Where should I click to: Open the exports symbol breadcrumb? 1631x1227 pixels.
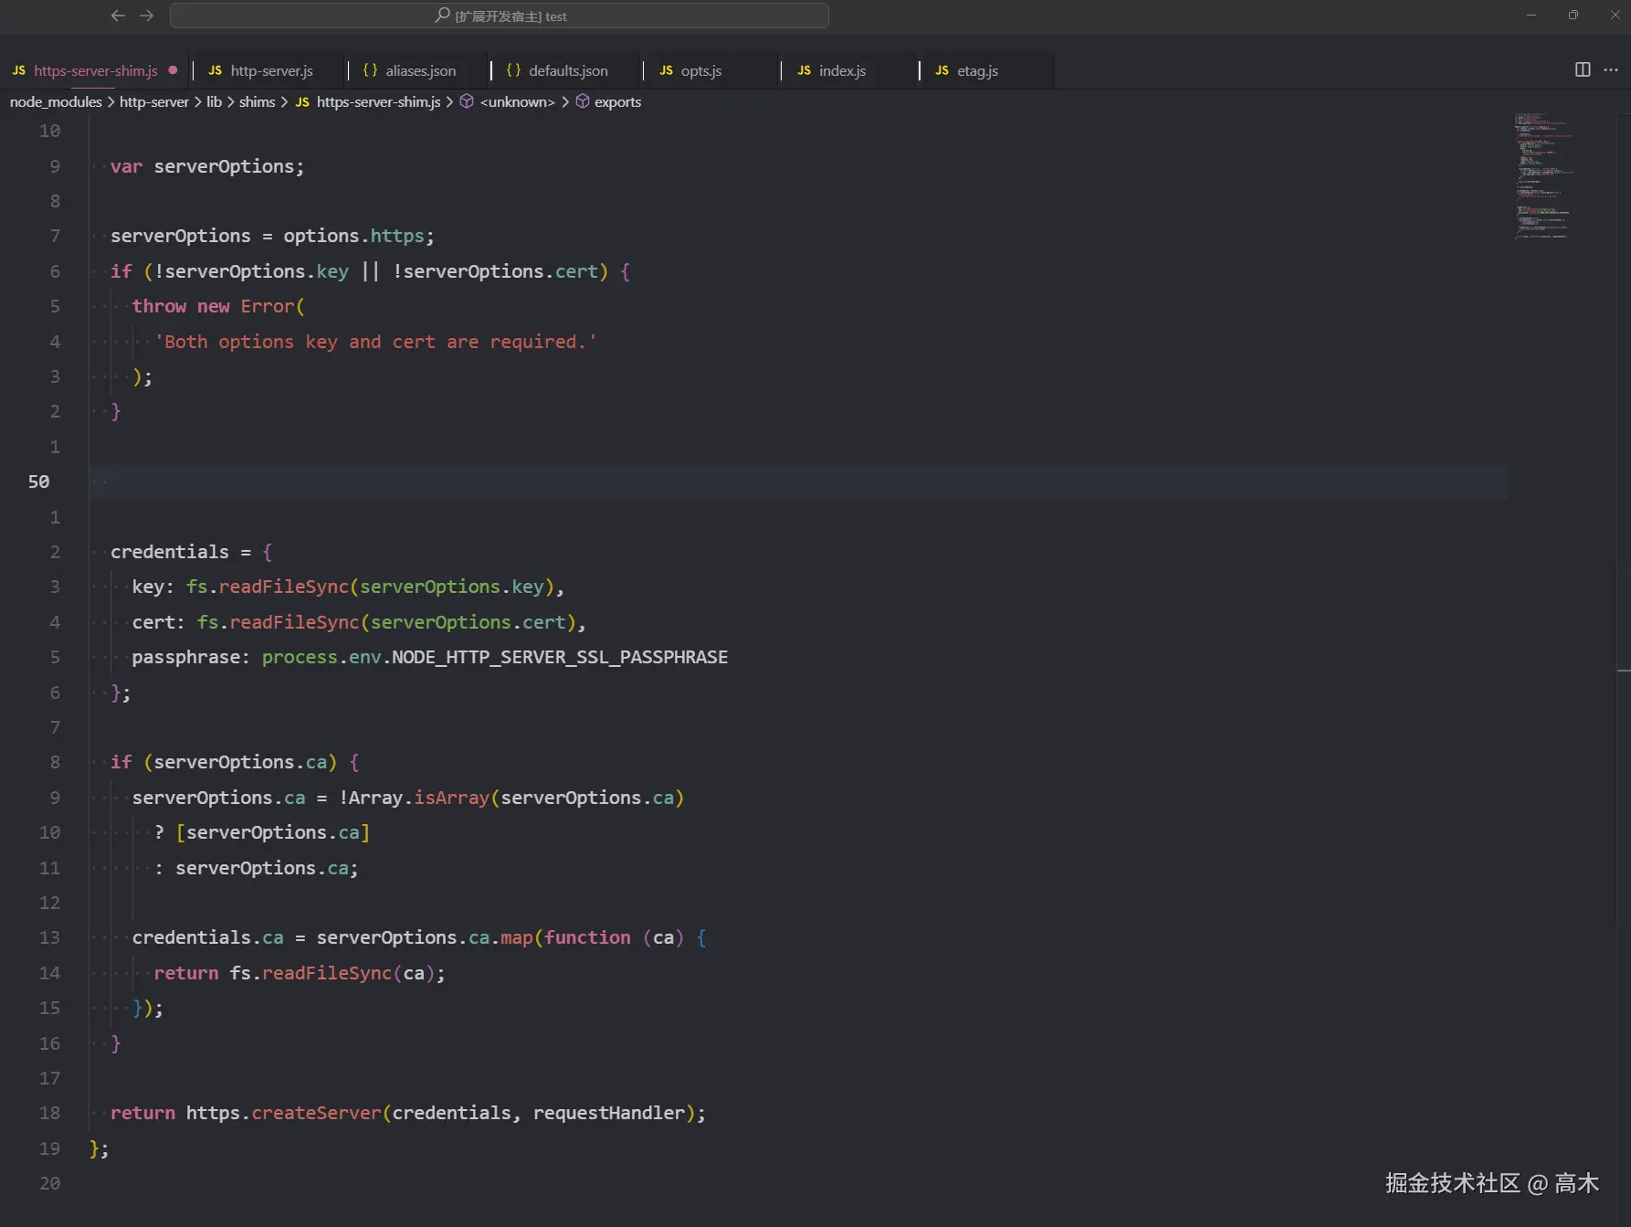coord(608,101)
